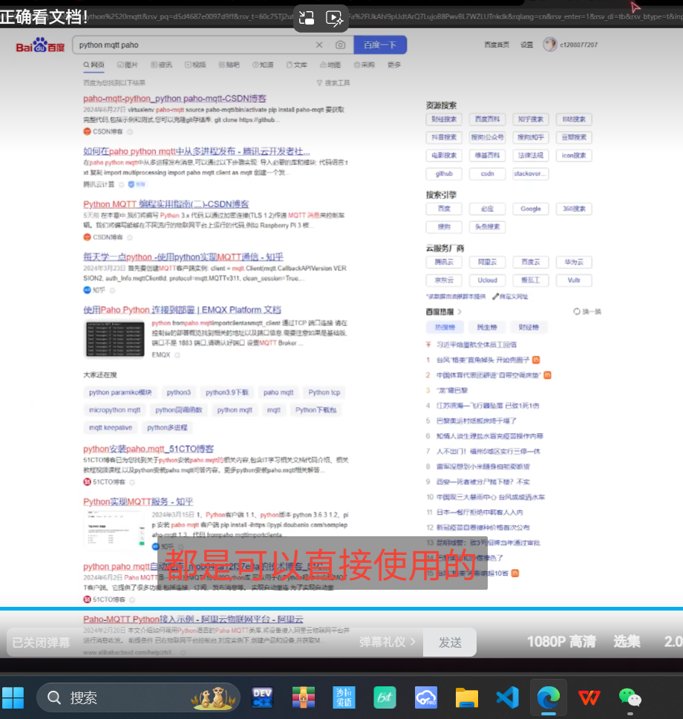Image resolution: width=683 pixels, height=719 pixels.
Task: Open VS Code from the taskbar
Action: [507, 697]
